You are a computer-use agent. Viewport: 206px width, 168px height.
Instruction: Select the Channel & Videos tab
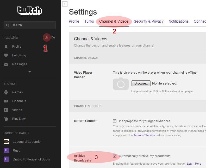114,21
